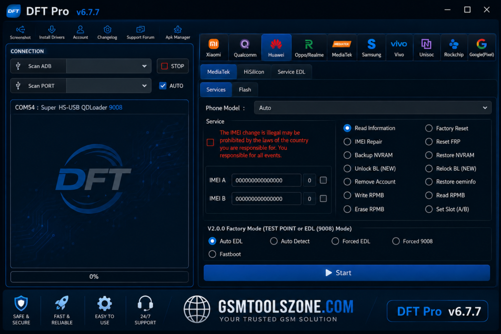501x334 pixels.
Task: Click the Easy to Use gear icon
Action: pos(105,303)
